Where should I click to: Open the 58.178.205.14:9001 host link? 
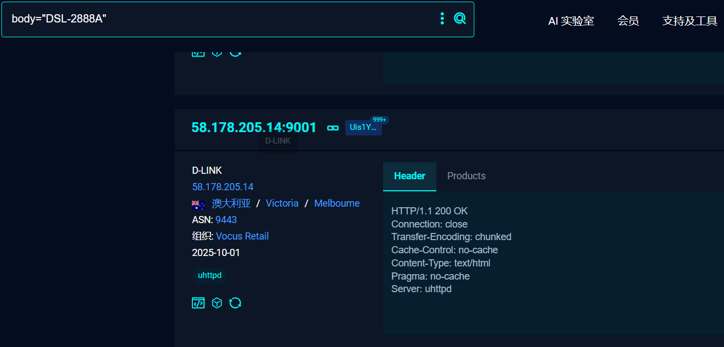[254, 128]
